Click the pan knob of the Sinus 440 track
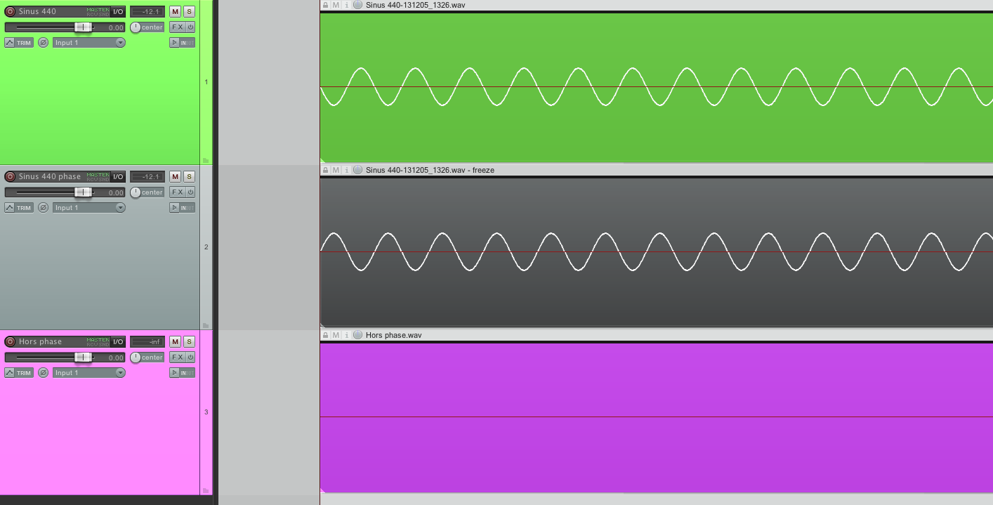The width and height of the screenshot is (993, 505). pyautogui.click(x=136, y=27)
